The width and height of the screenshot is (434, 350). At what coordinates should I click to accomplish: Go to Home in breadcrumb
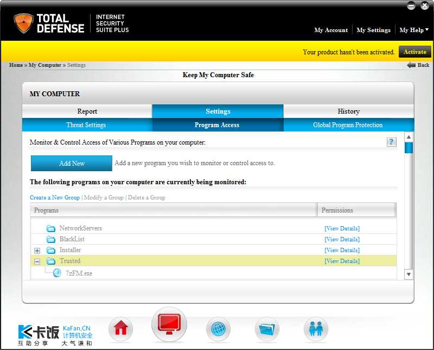[16, 65]
